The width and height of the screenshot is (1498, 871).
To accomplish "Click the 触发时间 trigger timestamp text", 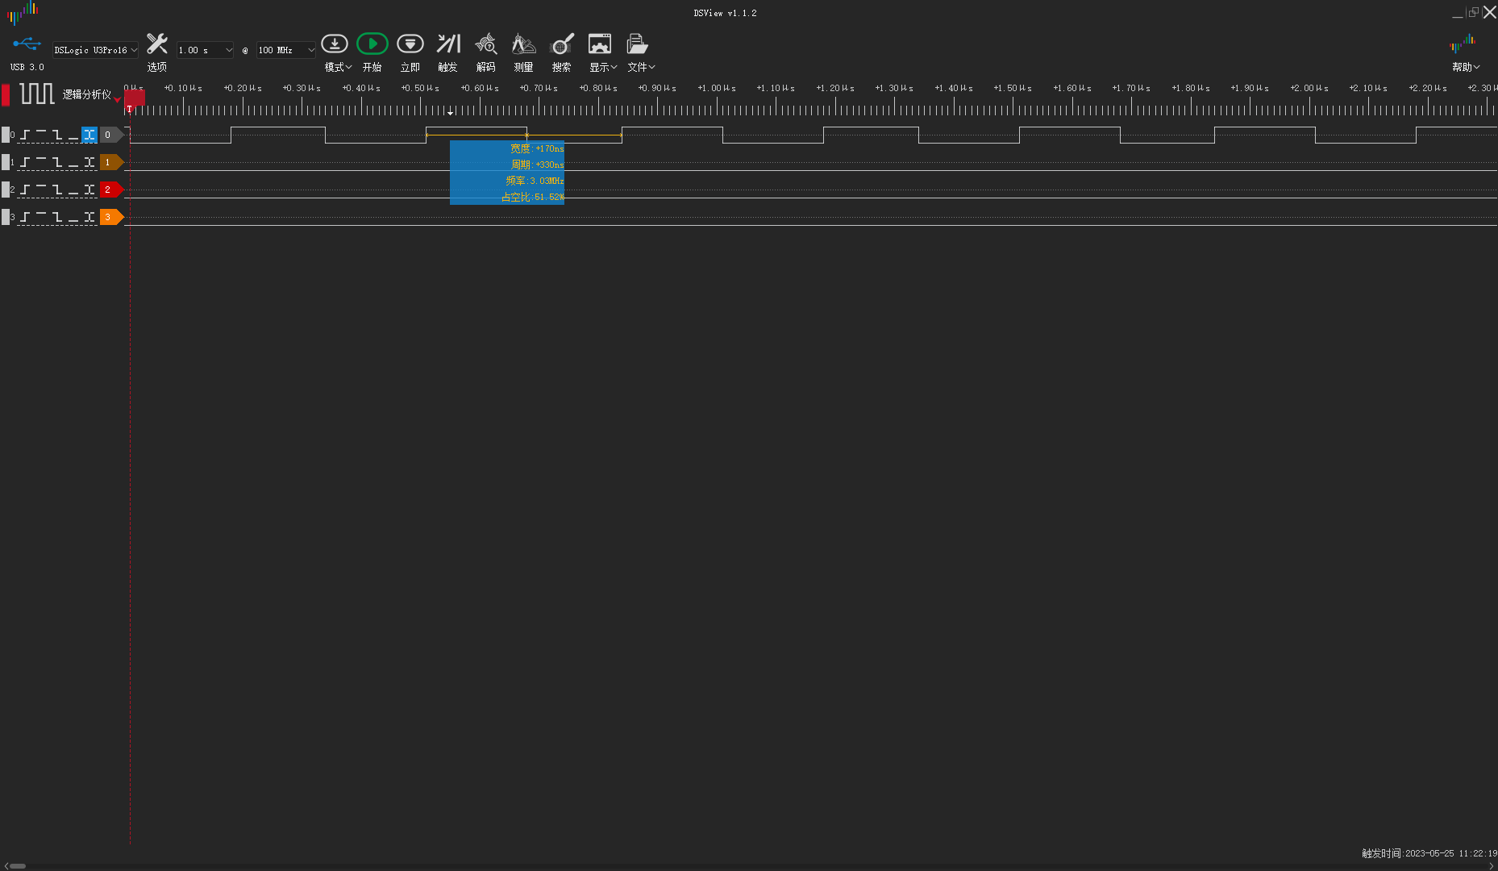I will tap(1429, 853).
